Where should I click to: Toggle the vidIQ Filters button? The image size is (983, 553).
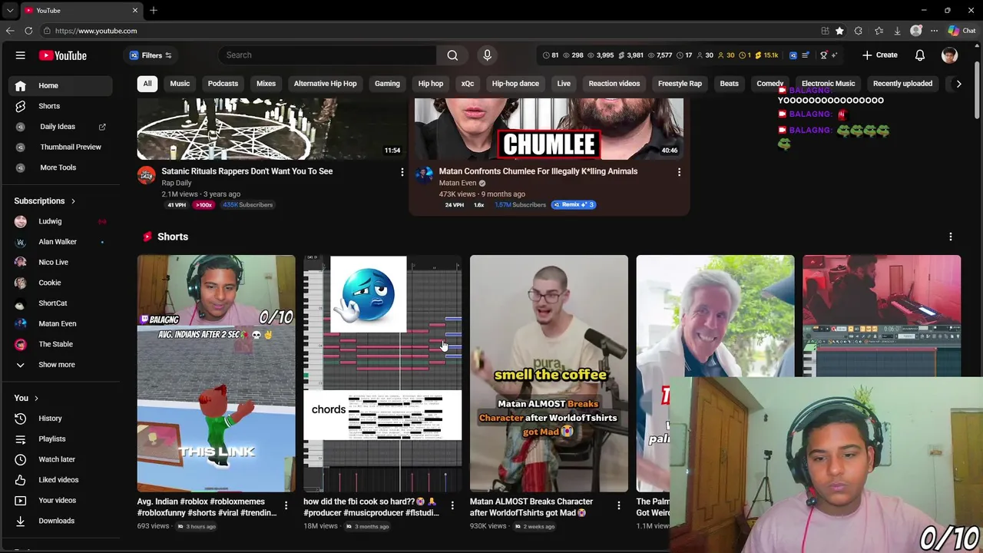(151, 55)
